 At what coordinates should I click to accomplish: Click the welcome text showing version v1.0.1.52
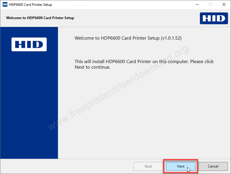128,38
